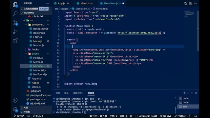Split the editor to the right
Screen dimensions: 210x118
pyautogui.click(x=190, y=3)
